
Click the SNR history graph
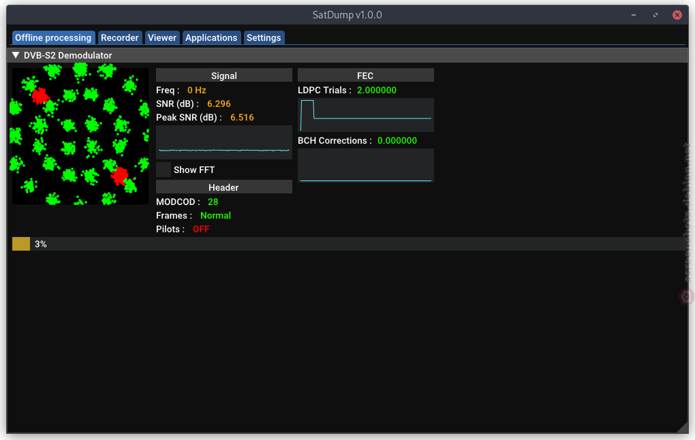(x=224, y=142)
